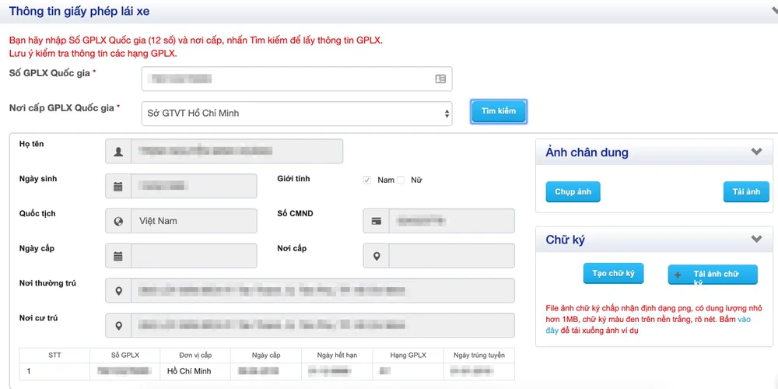Click the calendar icon beside Ngày cấp
Image resolution: width=778 pixels, height=389 pixels.
click(118, 256)
